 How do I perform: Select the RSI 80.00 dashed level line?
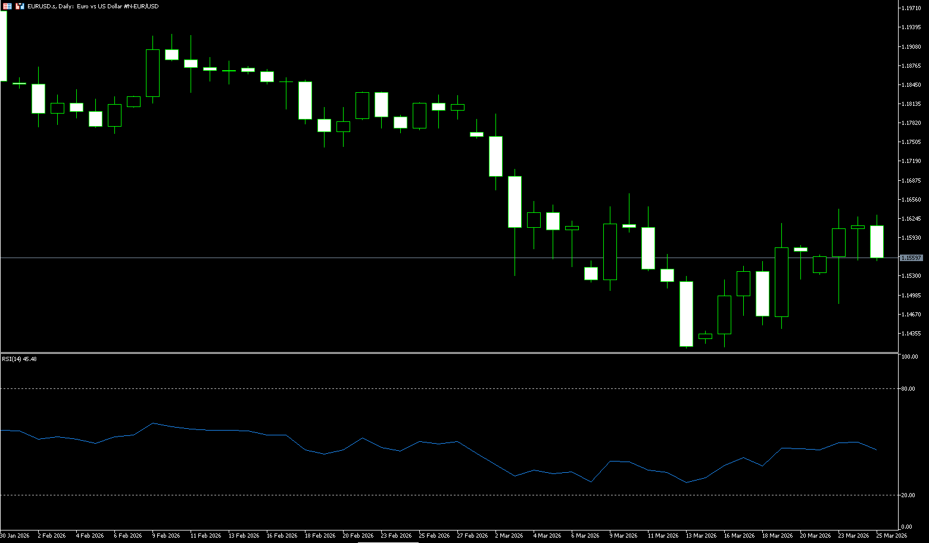447,388
